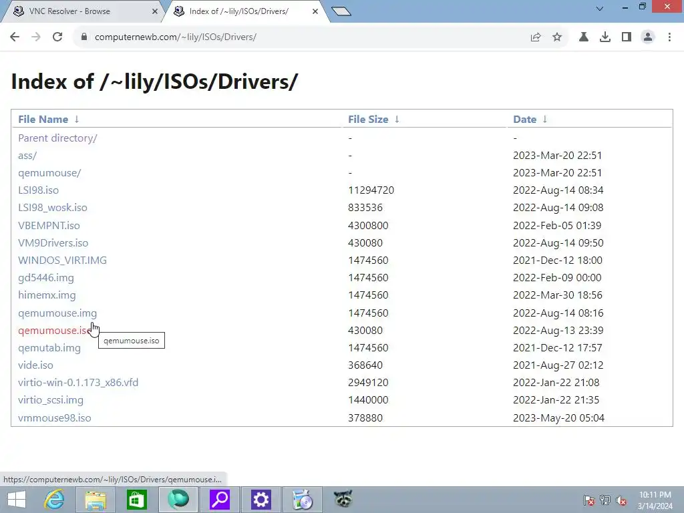Click the descending arrow next to File Size
The height and width of the screenshot is (513, 684).
coord(397,119)
